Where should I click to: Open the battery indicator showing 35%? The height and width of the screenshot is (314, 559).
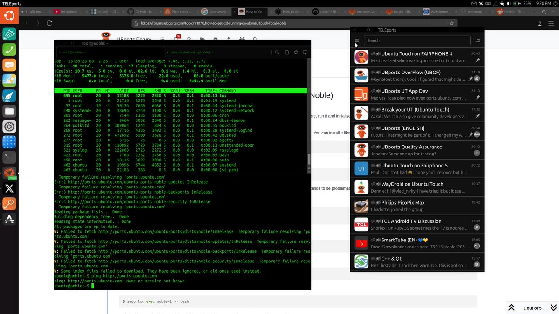coord(523,3)
